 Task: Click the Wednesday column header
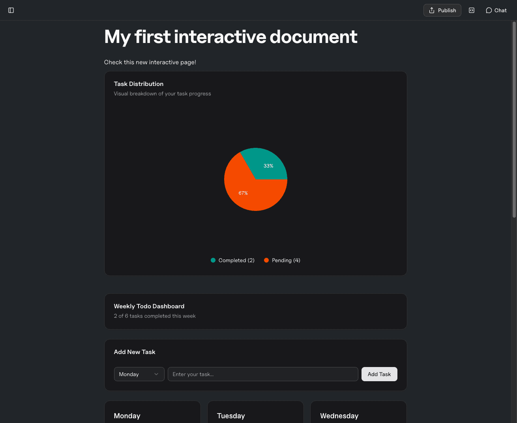tap(339, 416)
